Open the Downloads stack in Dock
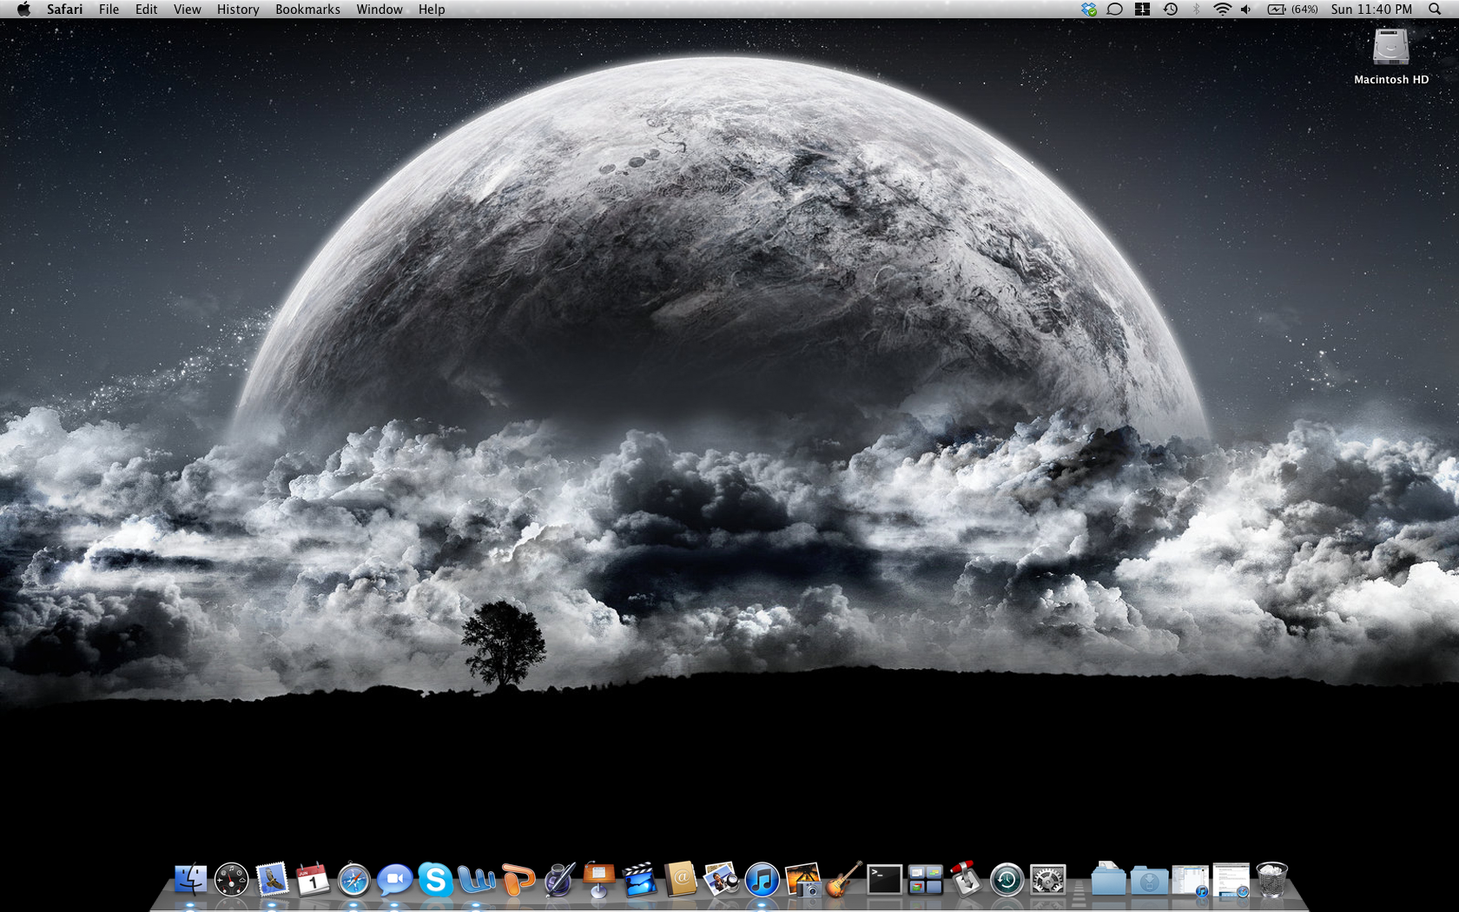This screenshot has height=912, width=1459. [x=1149, y=880]
